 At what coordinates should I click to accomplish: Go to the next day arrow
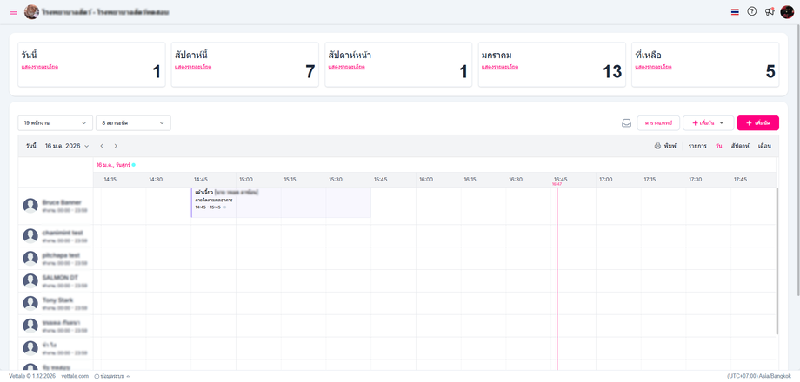coord(116,146)
